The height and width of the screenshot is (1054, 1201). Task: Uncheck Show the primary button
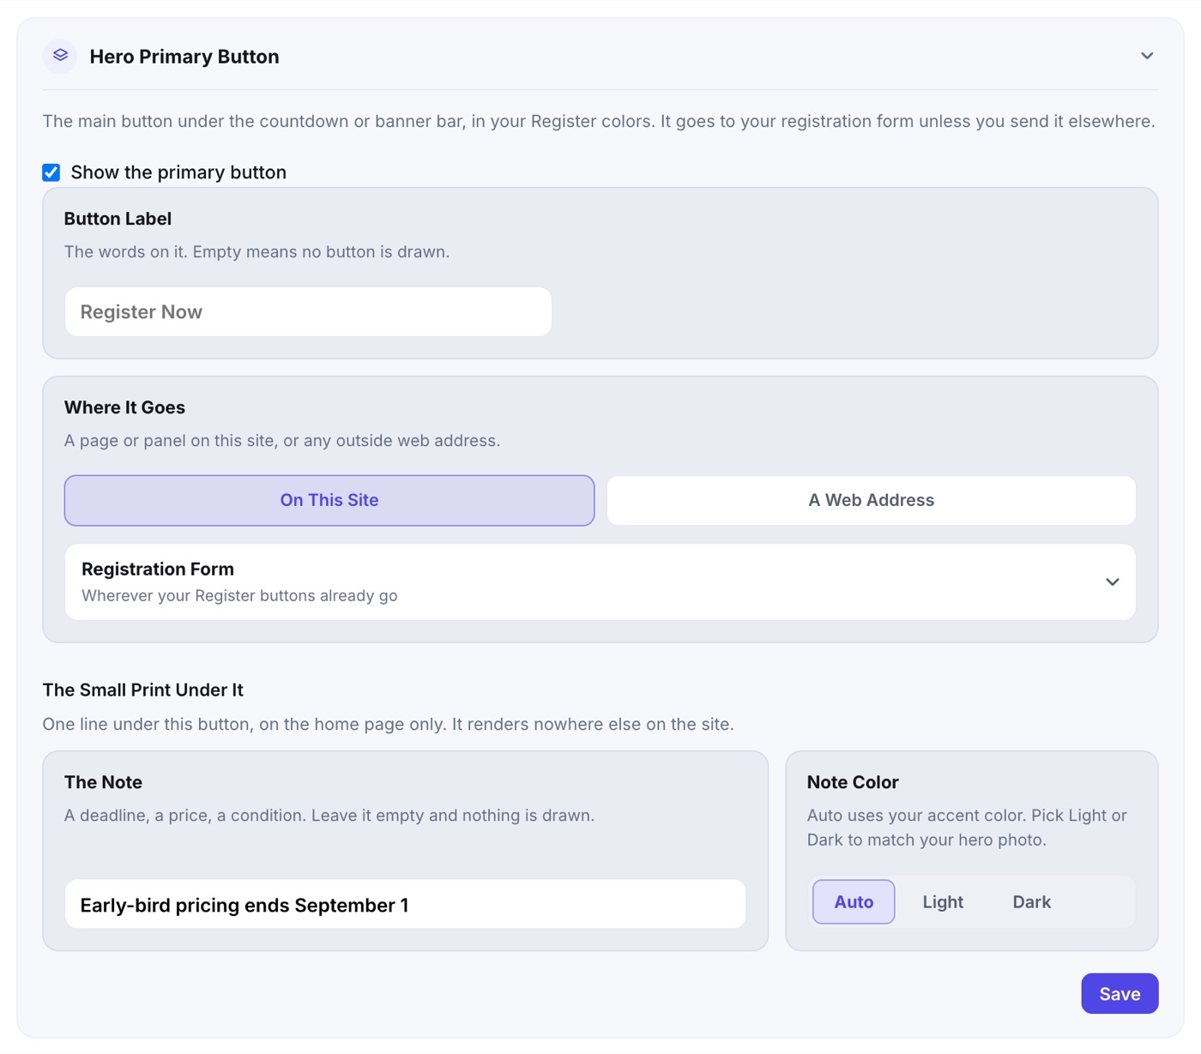click(x=51, y=172)
